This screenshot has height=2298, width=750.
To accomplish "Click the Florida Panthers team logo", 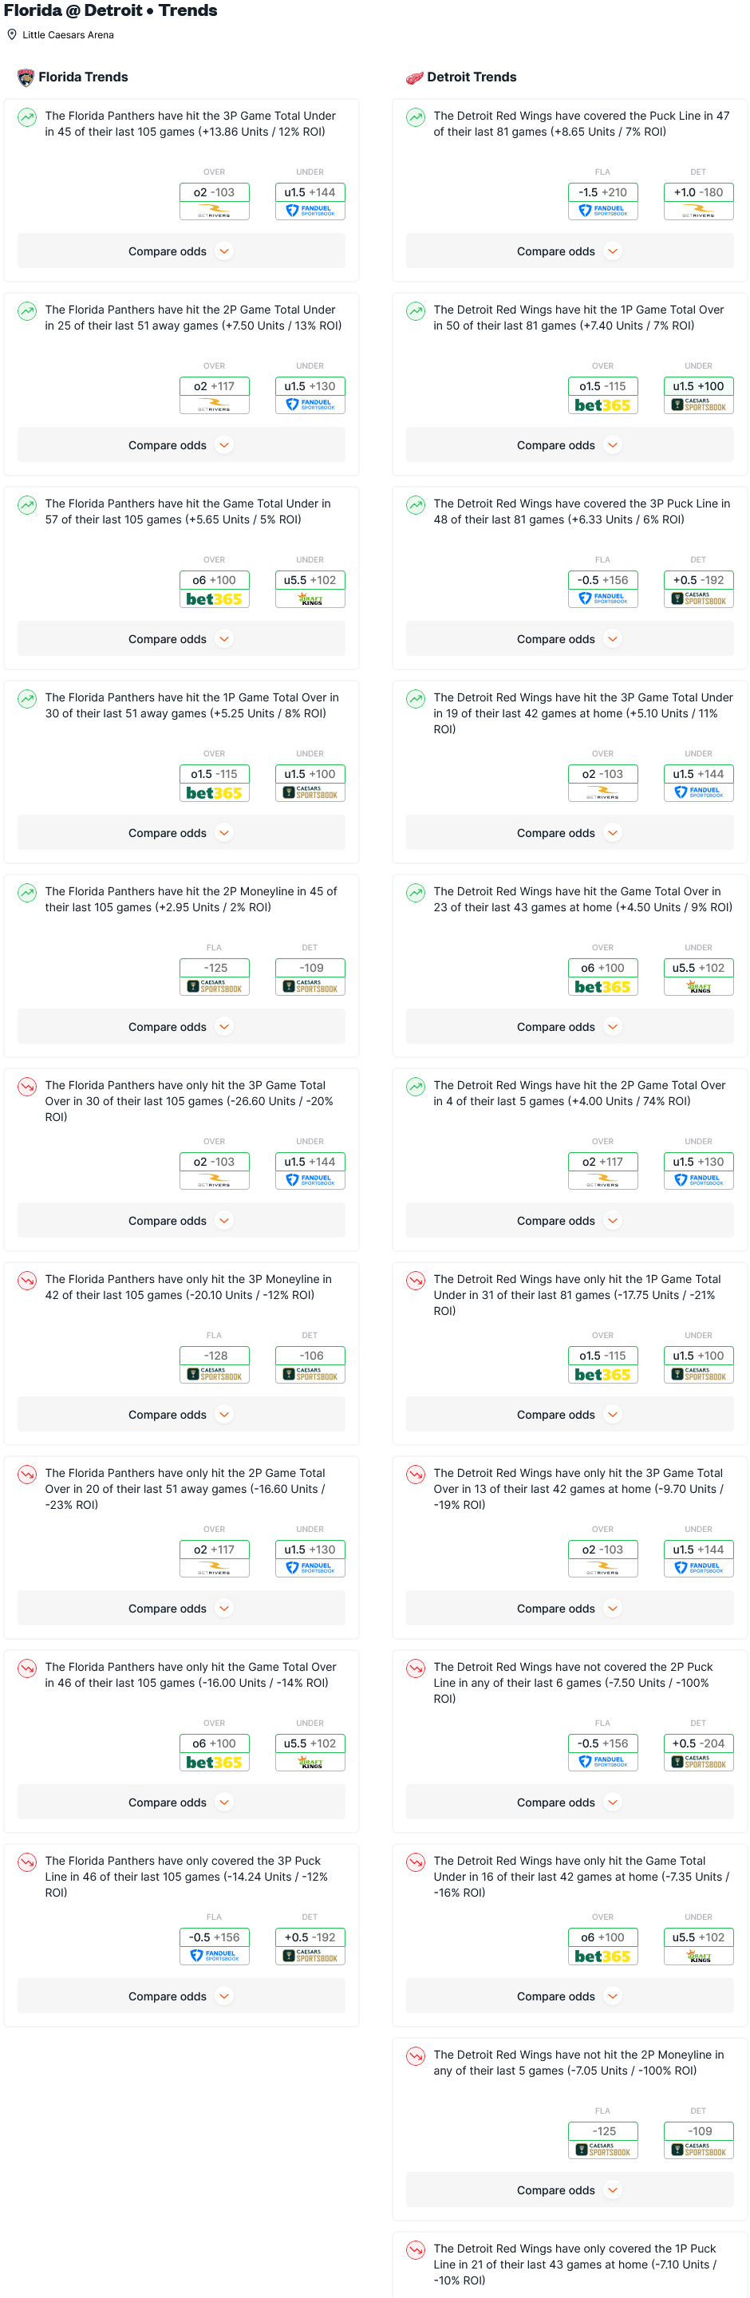I will pos(26,77).
